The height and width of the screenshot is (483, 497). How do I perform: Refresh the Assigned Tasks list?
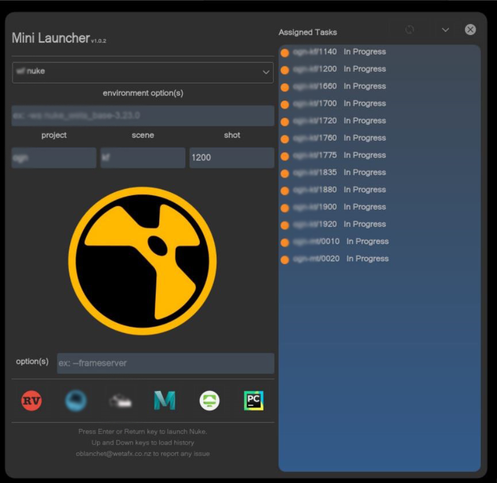(410, 29)
